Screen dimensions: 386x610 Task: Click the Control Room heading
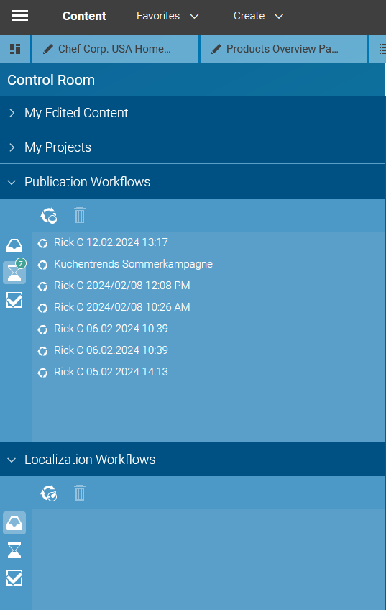[x=51, y=80]
